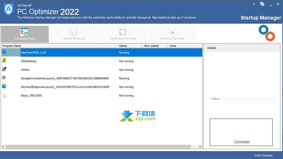Select the MicrosoftEdgeAutoLaunch_162AD039970FAC2ACAA6638624C54D6F entry
This screenshot has width=283, height=159.
[65, 87]
